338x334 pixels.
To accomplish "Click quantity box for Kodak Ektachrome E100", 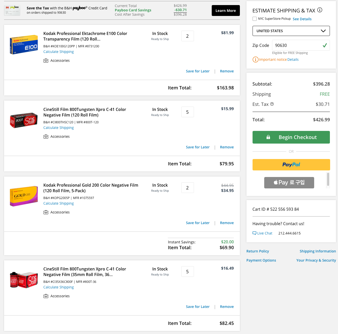I will pyautogui.click(x=188, y=36).
